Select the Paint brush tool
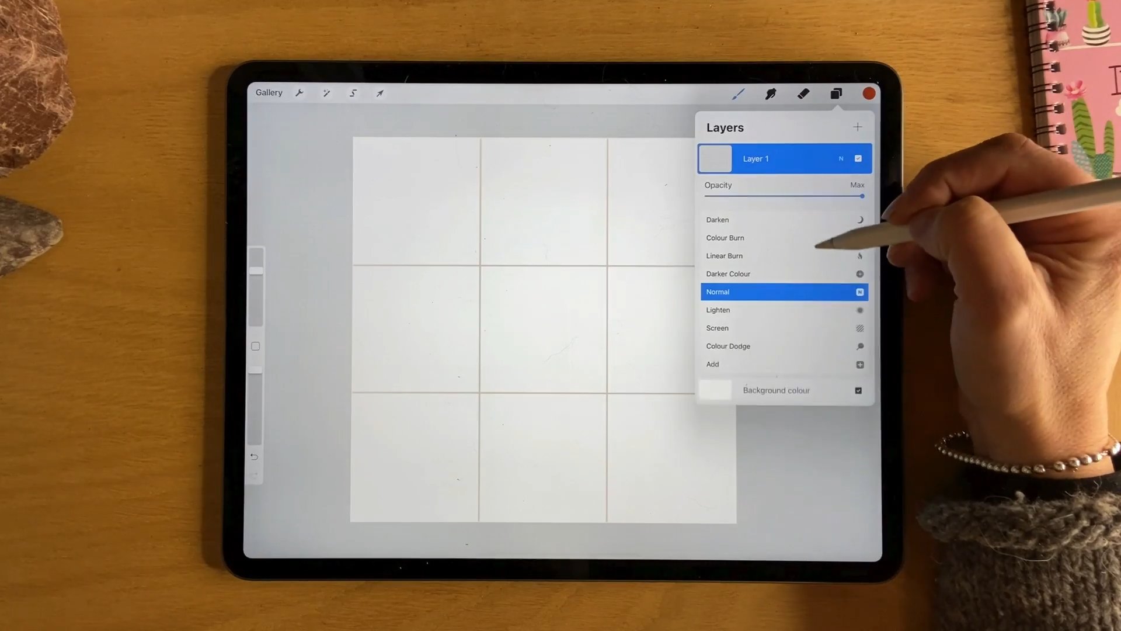The height and width of the screenshot is (631, 1121). pos(739,93)
